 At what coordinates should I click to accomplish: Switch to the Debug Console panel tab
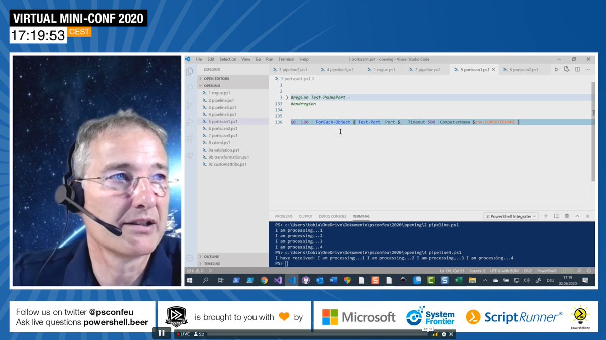(x=332, y=216)
